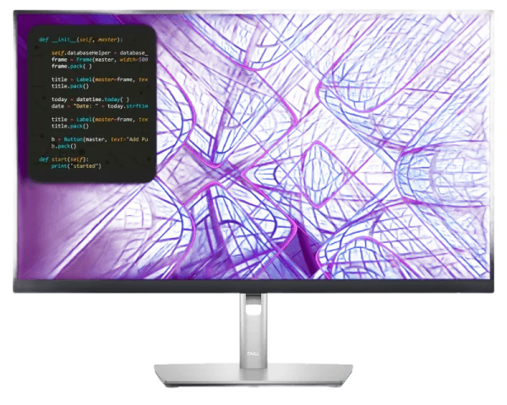
Task: Click the Dell logo on the monitor stand
Action: [x=253, y=355]
